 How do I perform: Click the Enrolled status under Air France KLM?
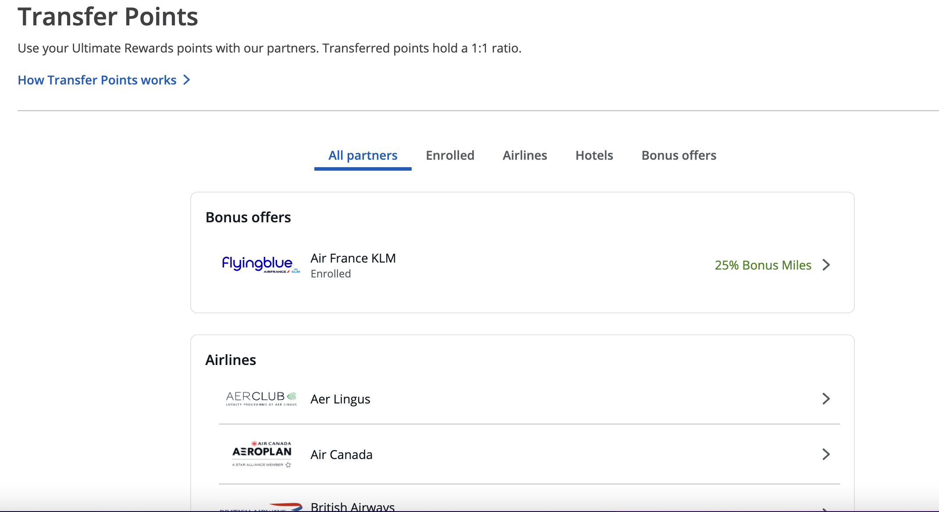point(331,274)
